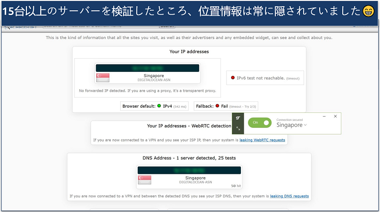Viewport: 380px width, 212px height.
Task: Open the leaking WebRTC requests link
Action: point(262,140)
